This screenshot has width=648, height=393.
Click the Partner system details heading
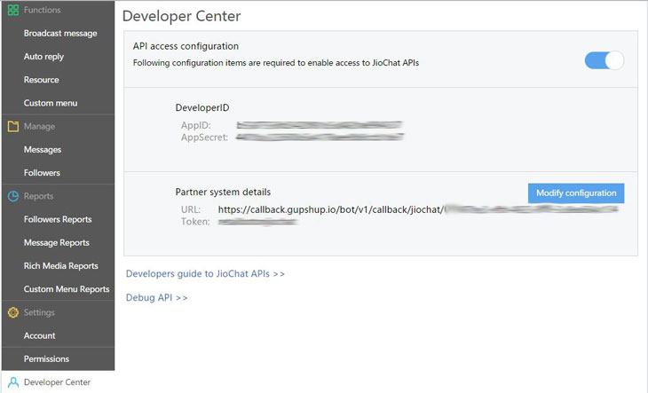click(x=223, y=192)
